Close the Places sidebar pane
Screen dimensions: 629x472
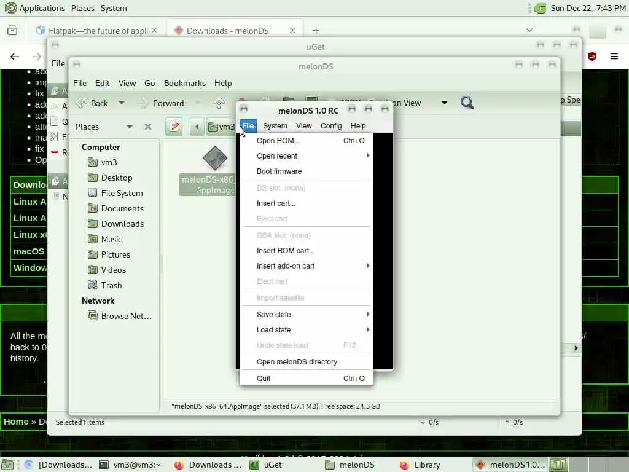[148, 127]
